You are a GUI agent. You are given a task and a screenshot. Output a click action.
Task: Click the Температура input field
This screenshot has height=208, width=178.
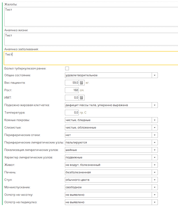[x=72, y=113]
